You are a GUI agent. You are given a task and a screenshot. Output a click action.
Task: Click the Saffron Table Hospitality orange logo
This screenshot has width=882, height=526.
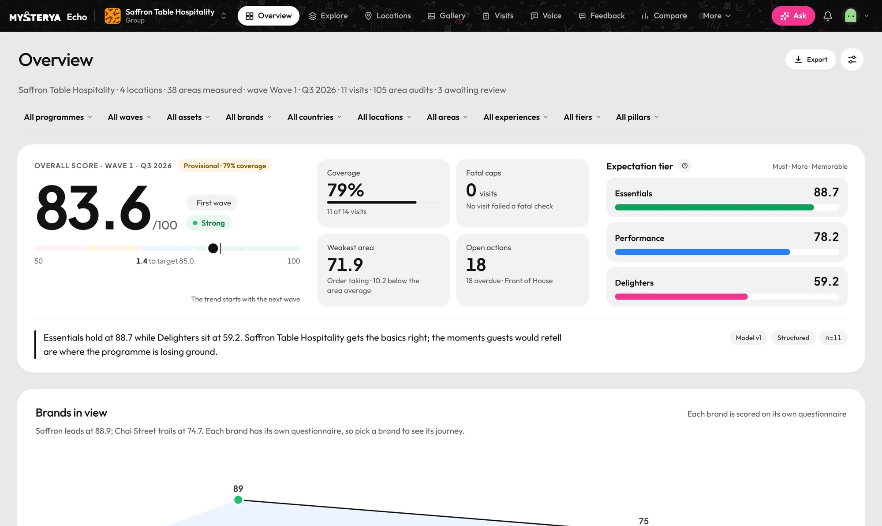[112, 16]
